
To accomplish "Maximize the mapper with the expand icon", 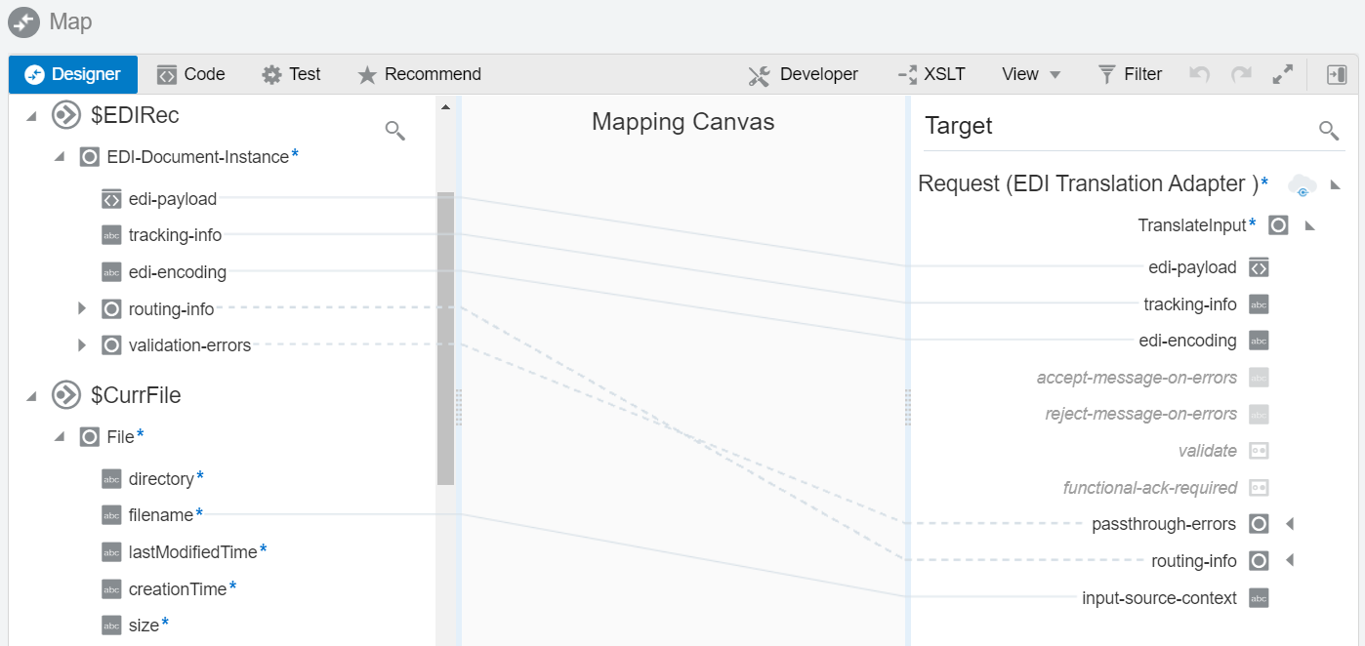I will pos(1283,74).
